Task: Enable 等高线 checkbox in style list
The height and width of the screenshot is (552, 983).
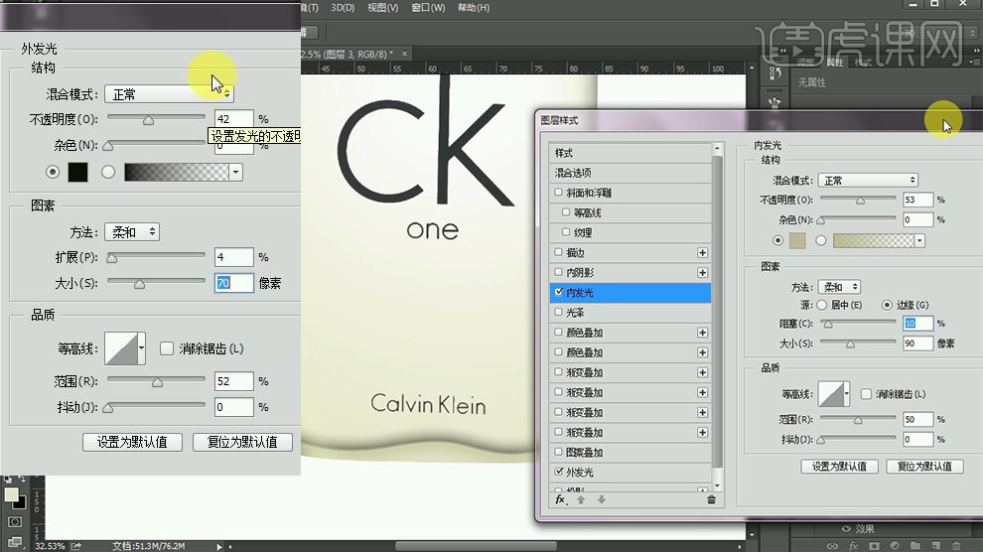Action: (x=566, y=212)
